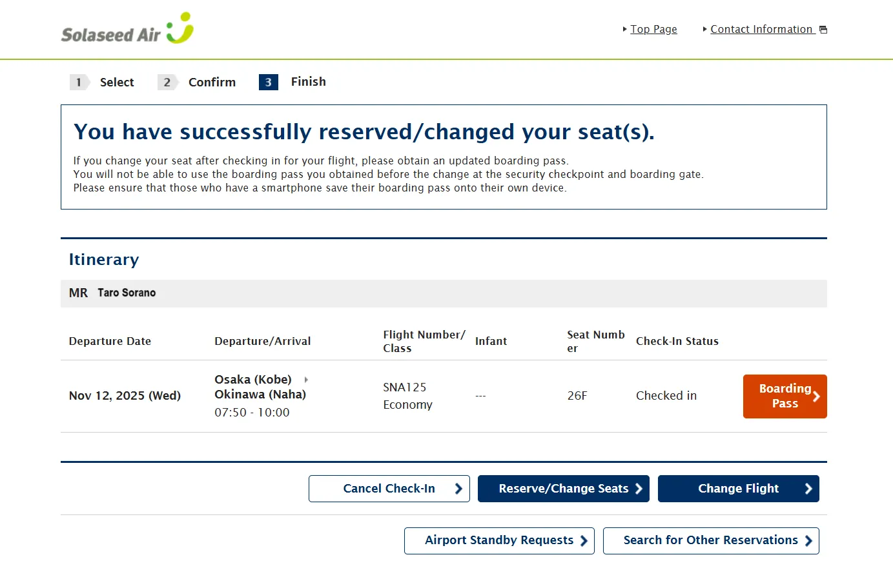Click the arrow icon on Cancel Check-In

pos(458,489)
